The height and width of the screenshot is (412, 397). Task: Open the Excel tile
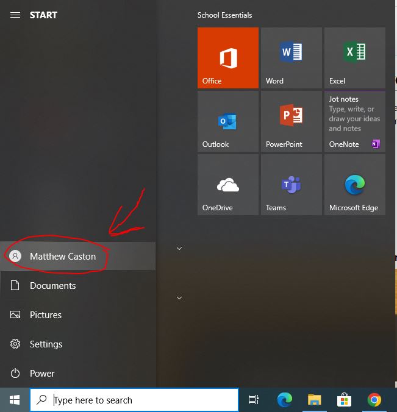(355, 58)
